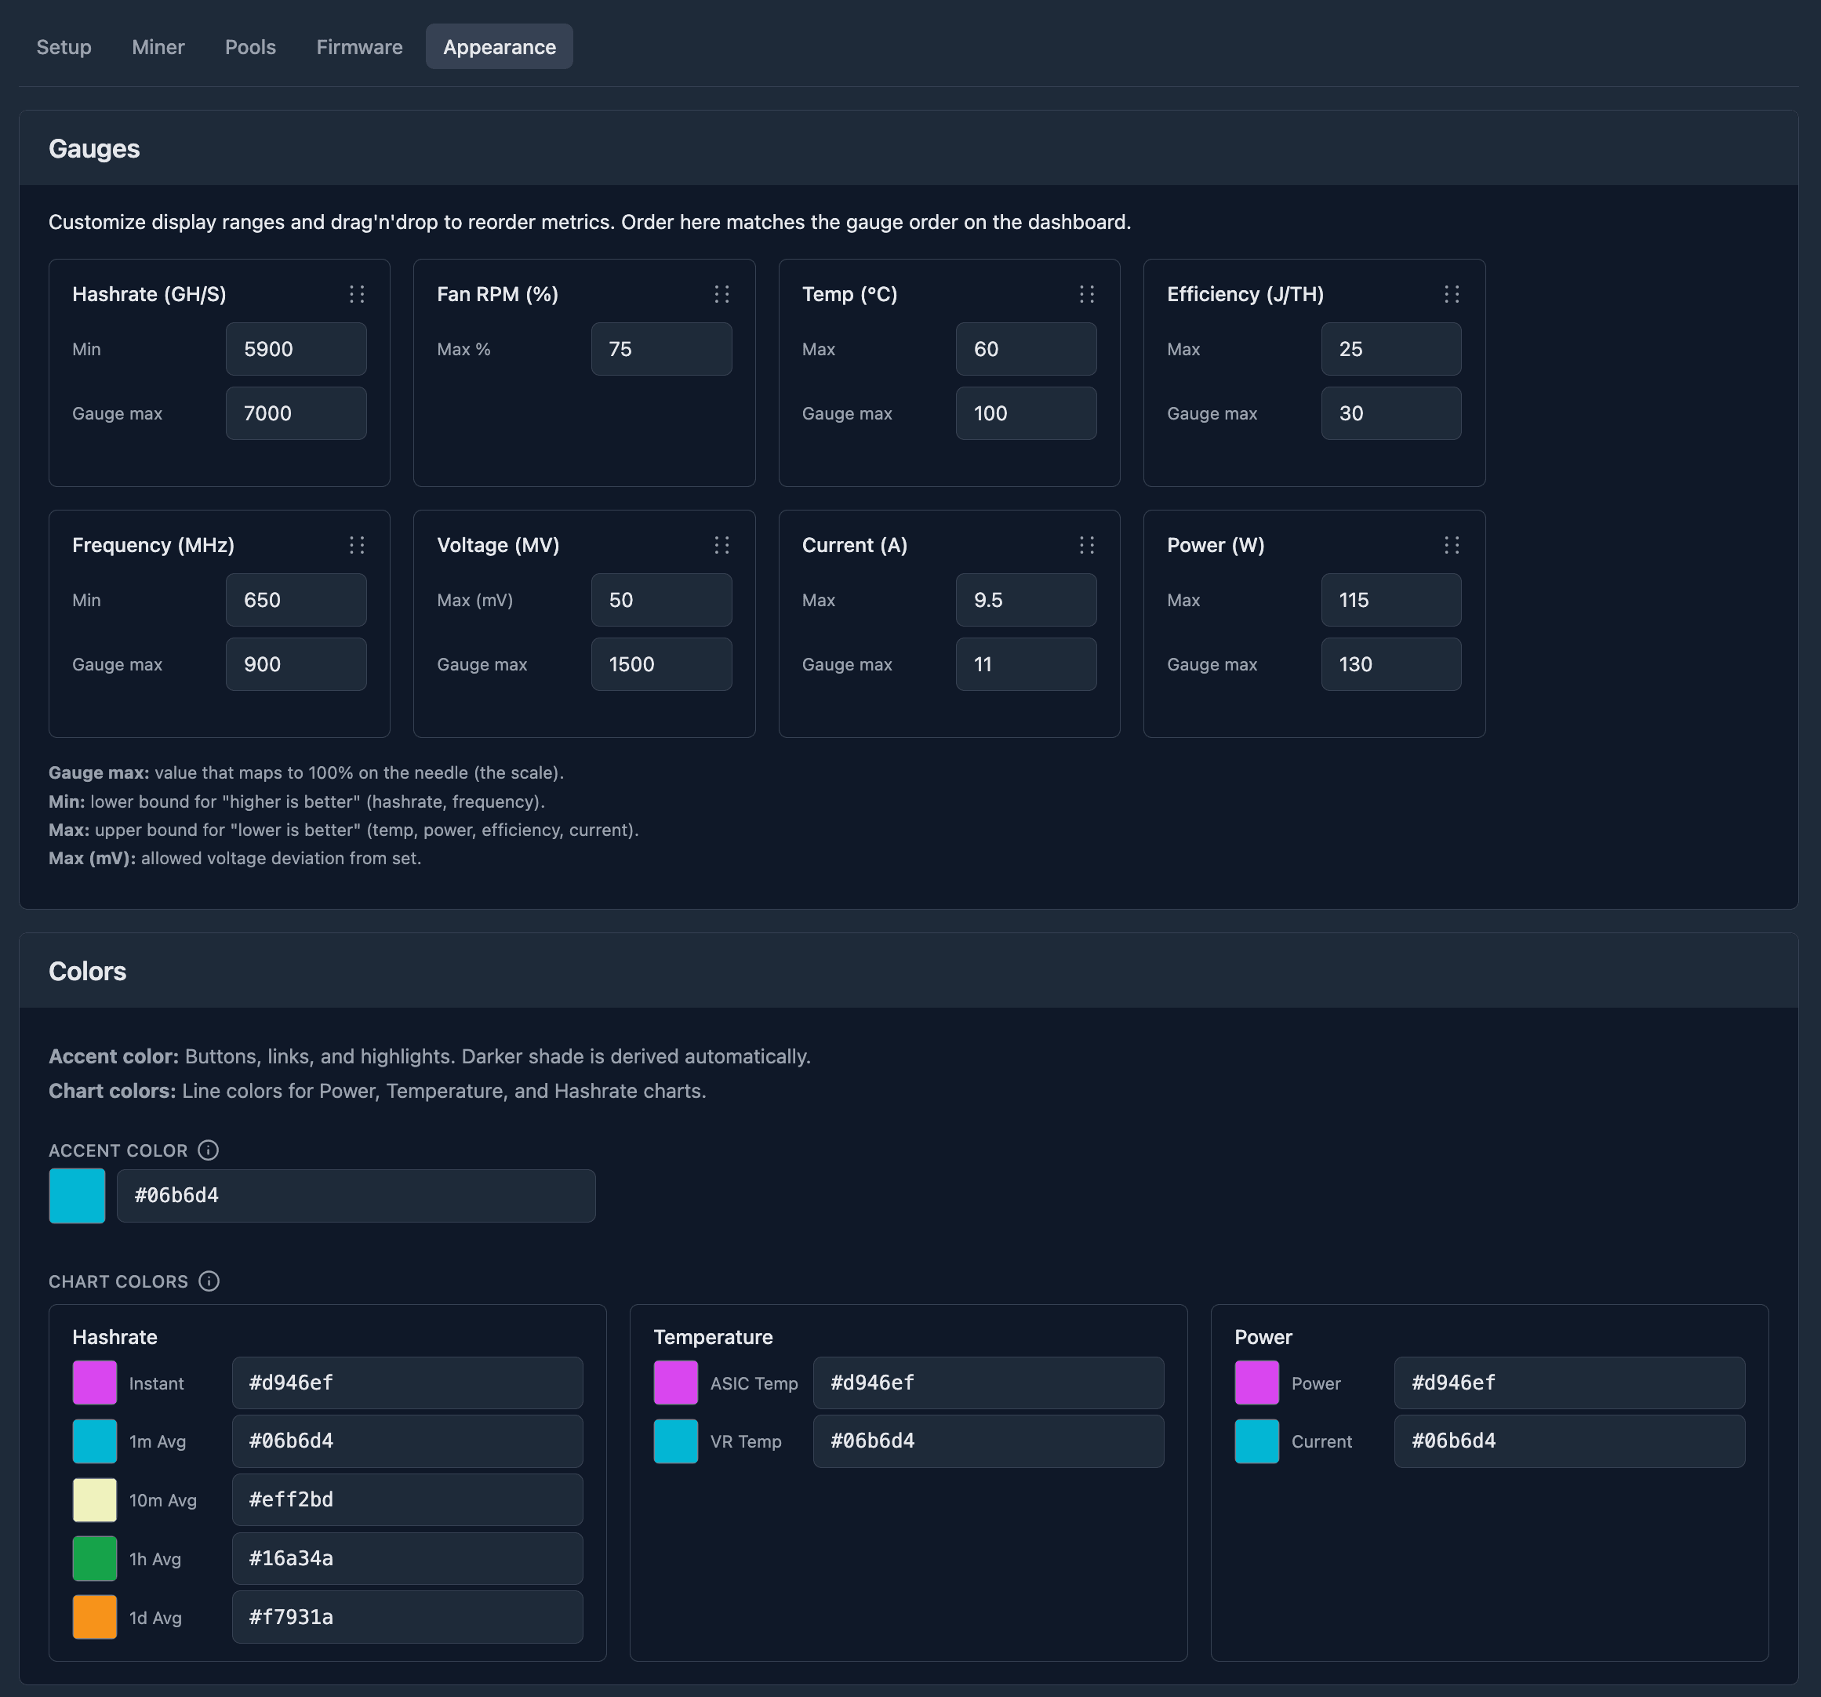Viewport: 1821px width, 1697px height.
Task: Open the Pools tab
Action: (x=250, y=47)
